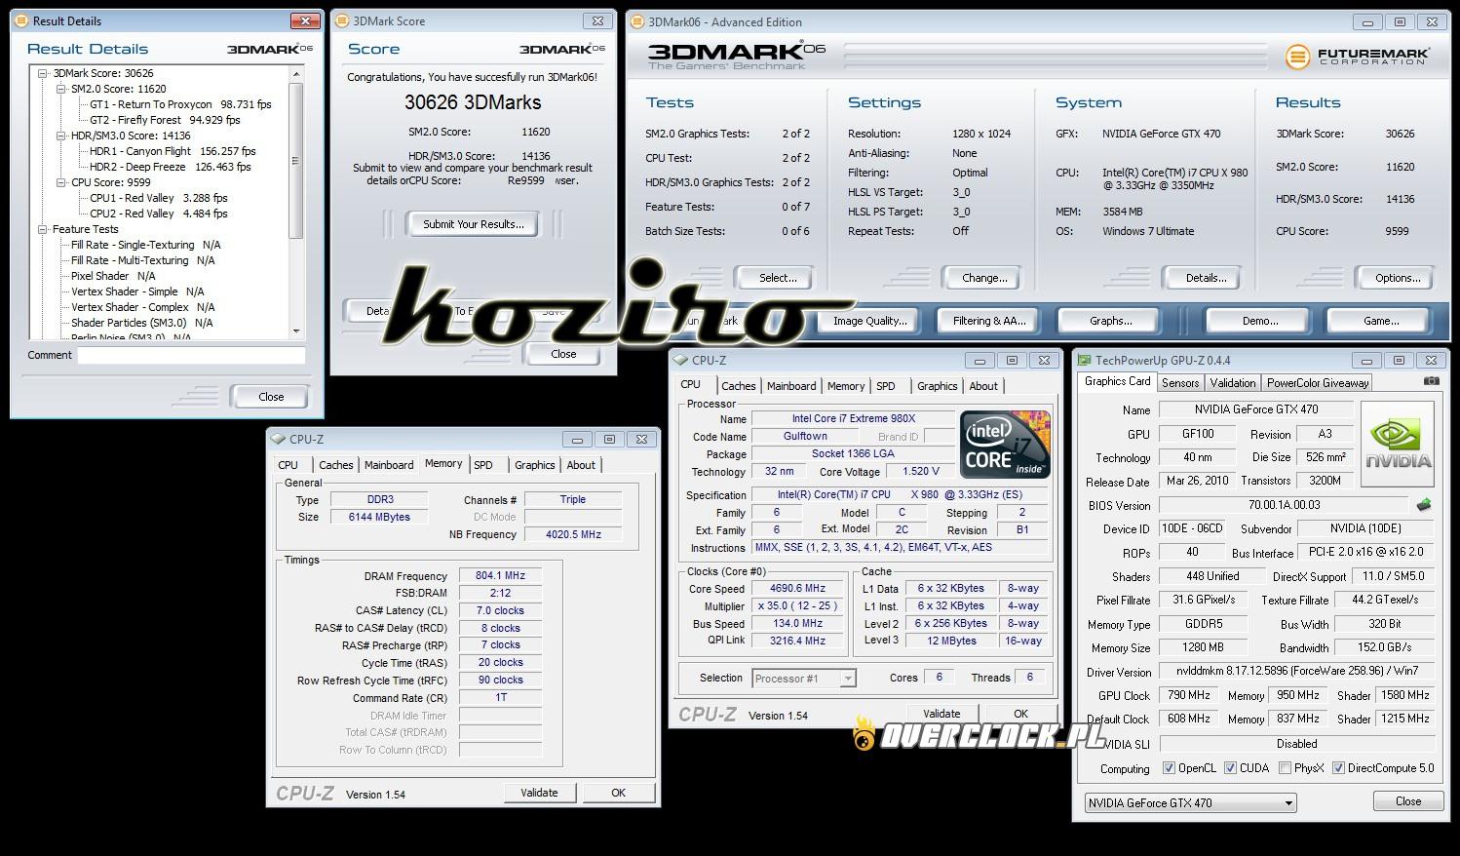Viewport: 1460px width, 856px height.
Task: Click Game button in 3DMark06
Action: click(1381, 321)
